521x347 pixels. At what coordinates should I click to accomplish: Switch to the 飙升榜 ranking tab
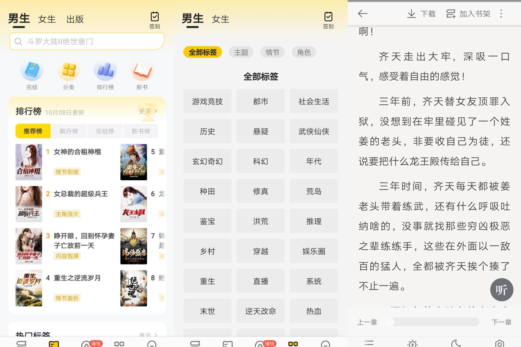coord(69,131)
